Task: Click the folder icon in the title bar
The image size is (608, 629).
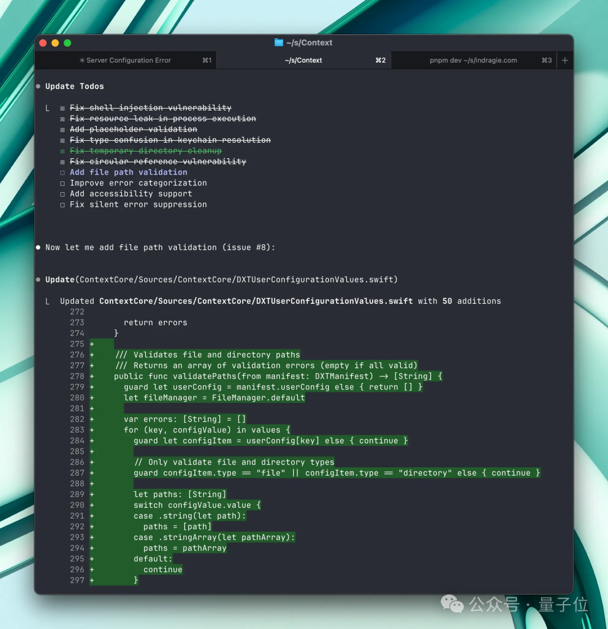Action: 279,43
